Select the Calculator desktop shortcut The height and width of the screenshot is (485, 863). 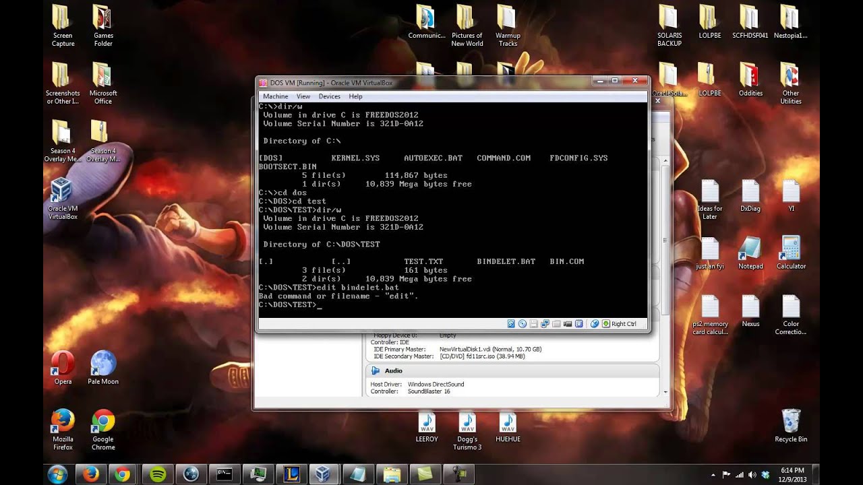click(791, 253)
